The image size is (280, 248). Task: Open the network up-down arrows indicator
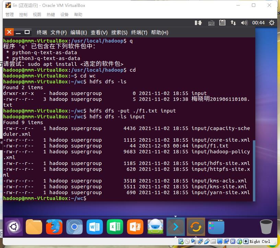coord(233,23)
